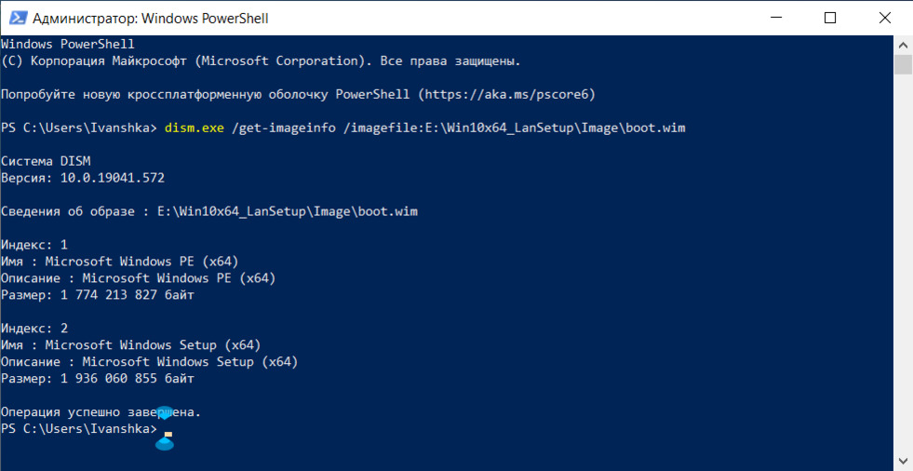This screenshot has width=913, height=471.
Task: Click the yellow dism.exe command
Action: [194, 128]
